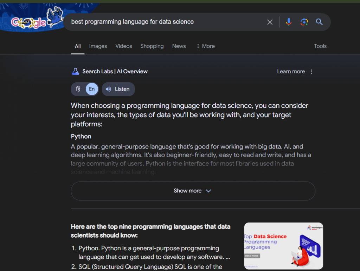Clear the search query with X
The height and width of the screenshot is (271, 360).
[x=270, y=22]
